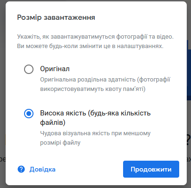Choose the Оригінал option label text
This screenshot has height=188, width=191.
(55, 69)
